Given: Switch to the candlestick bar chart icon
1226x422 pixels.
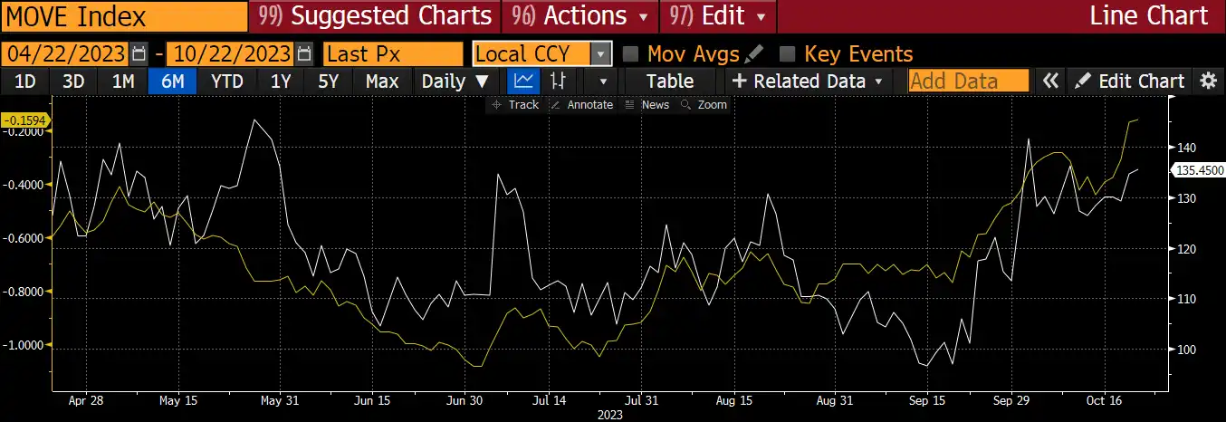Looking at the screenshot, I should pyautogui.click(x=558, y=81).
